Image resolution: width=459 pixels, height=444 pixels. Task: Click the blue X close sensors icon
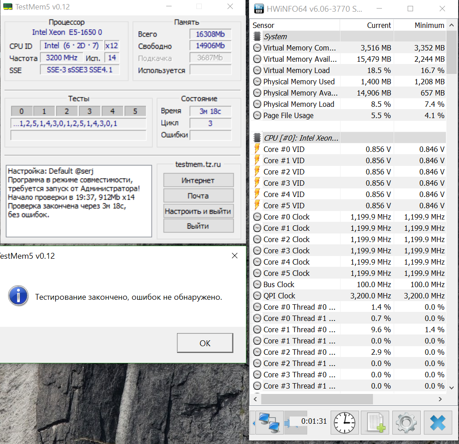(x=438, y=423)
